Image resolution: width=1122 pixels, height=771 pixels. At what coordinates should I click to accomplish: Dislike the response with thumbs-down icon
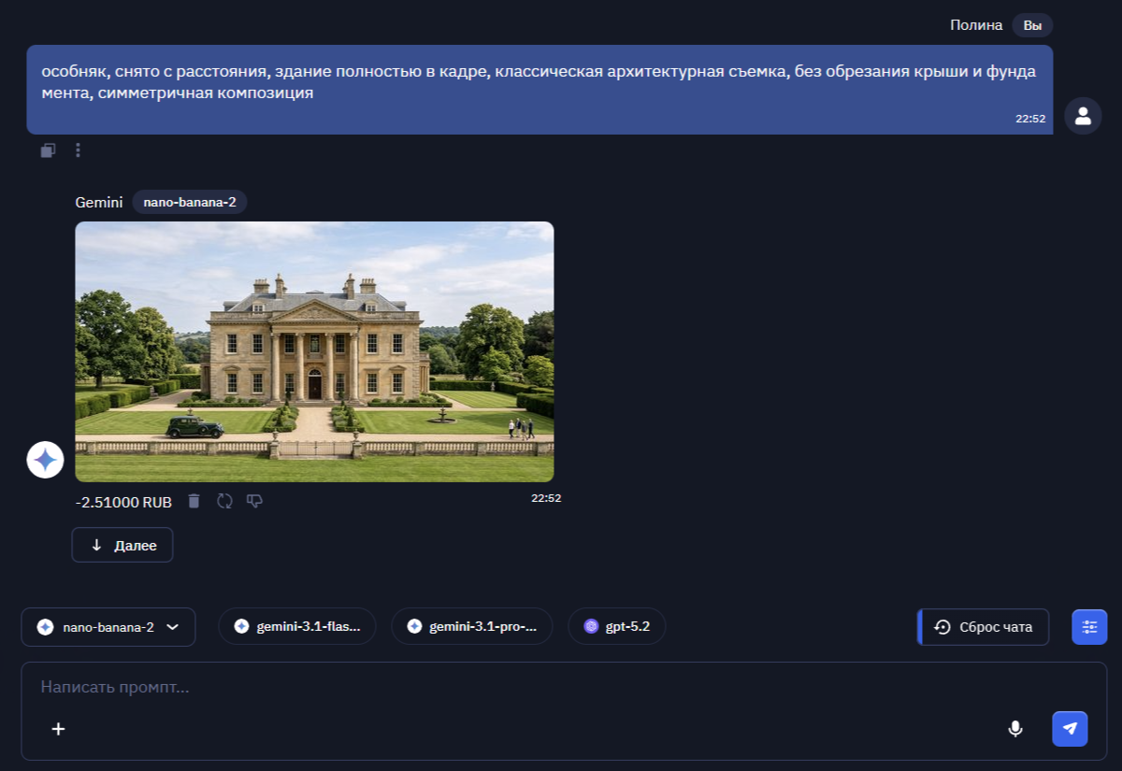254,501
